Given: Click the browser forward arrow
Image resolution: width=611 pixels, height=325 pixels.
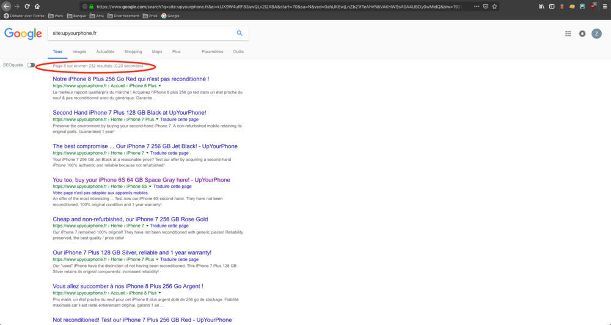Looking at the screenshot, I should click(16, 6).
